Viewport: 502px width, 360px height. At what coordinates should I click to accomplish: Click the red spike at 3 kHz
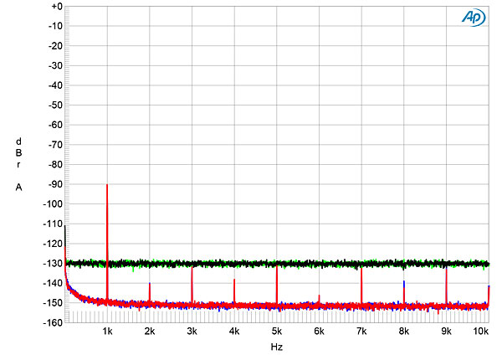192,285
